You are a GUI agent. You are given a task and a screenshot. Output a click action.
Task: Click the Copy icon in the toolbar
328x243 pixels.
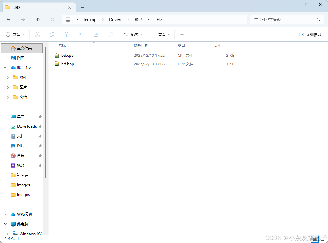[x=52, y=34]
